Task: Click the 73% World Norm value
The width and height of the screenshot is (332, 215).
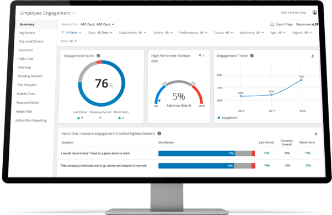Action: point(308,166)
